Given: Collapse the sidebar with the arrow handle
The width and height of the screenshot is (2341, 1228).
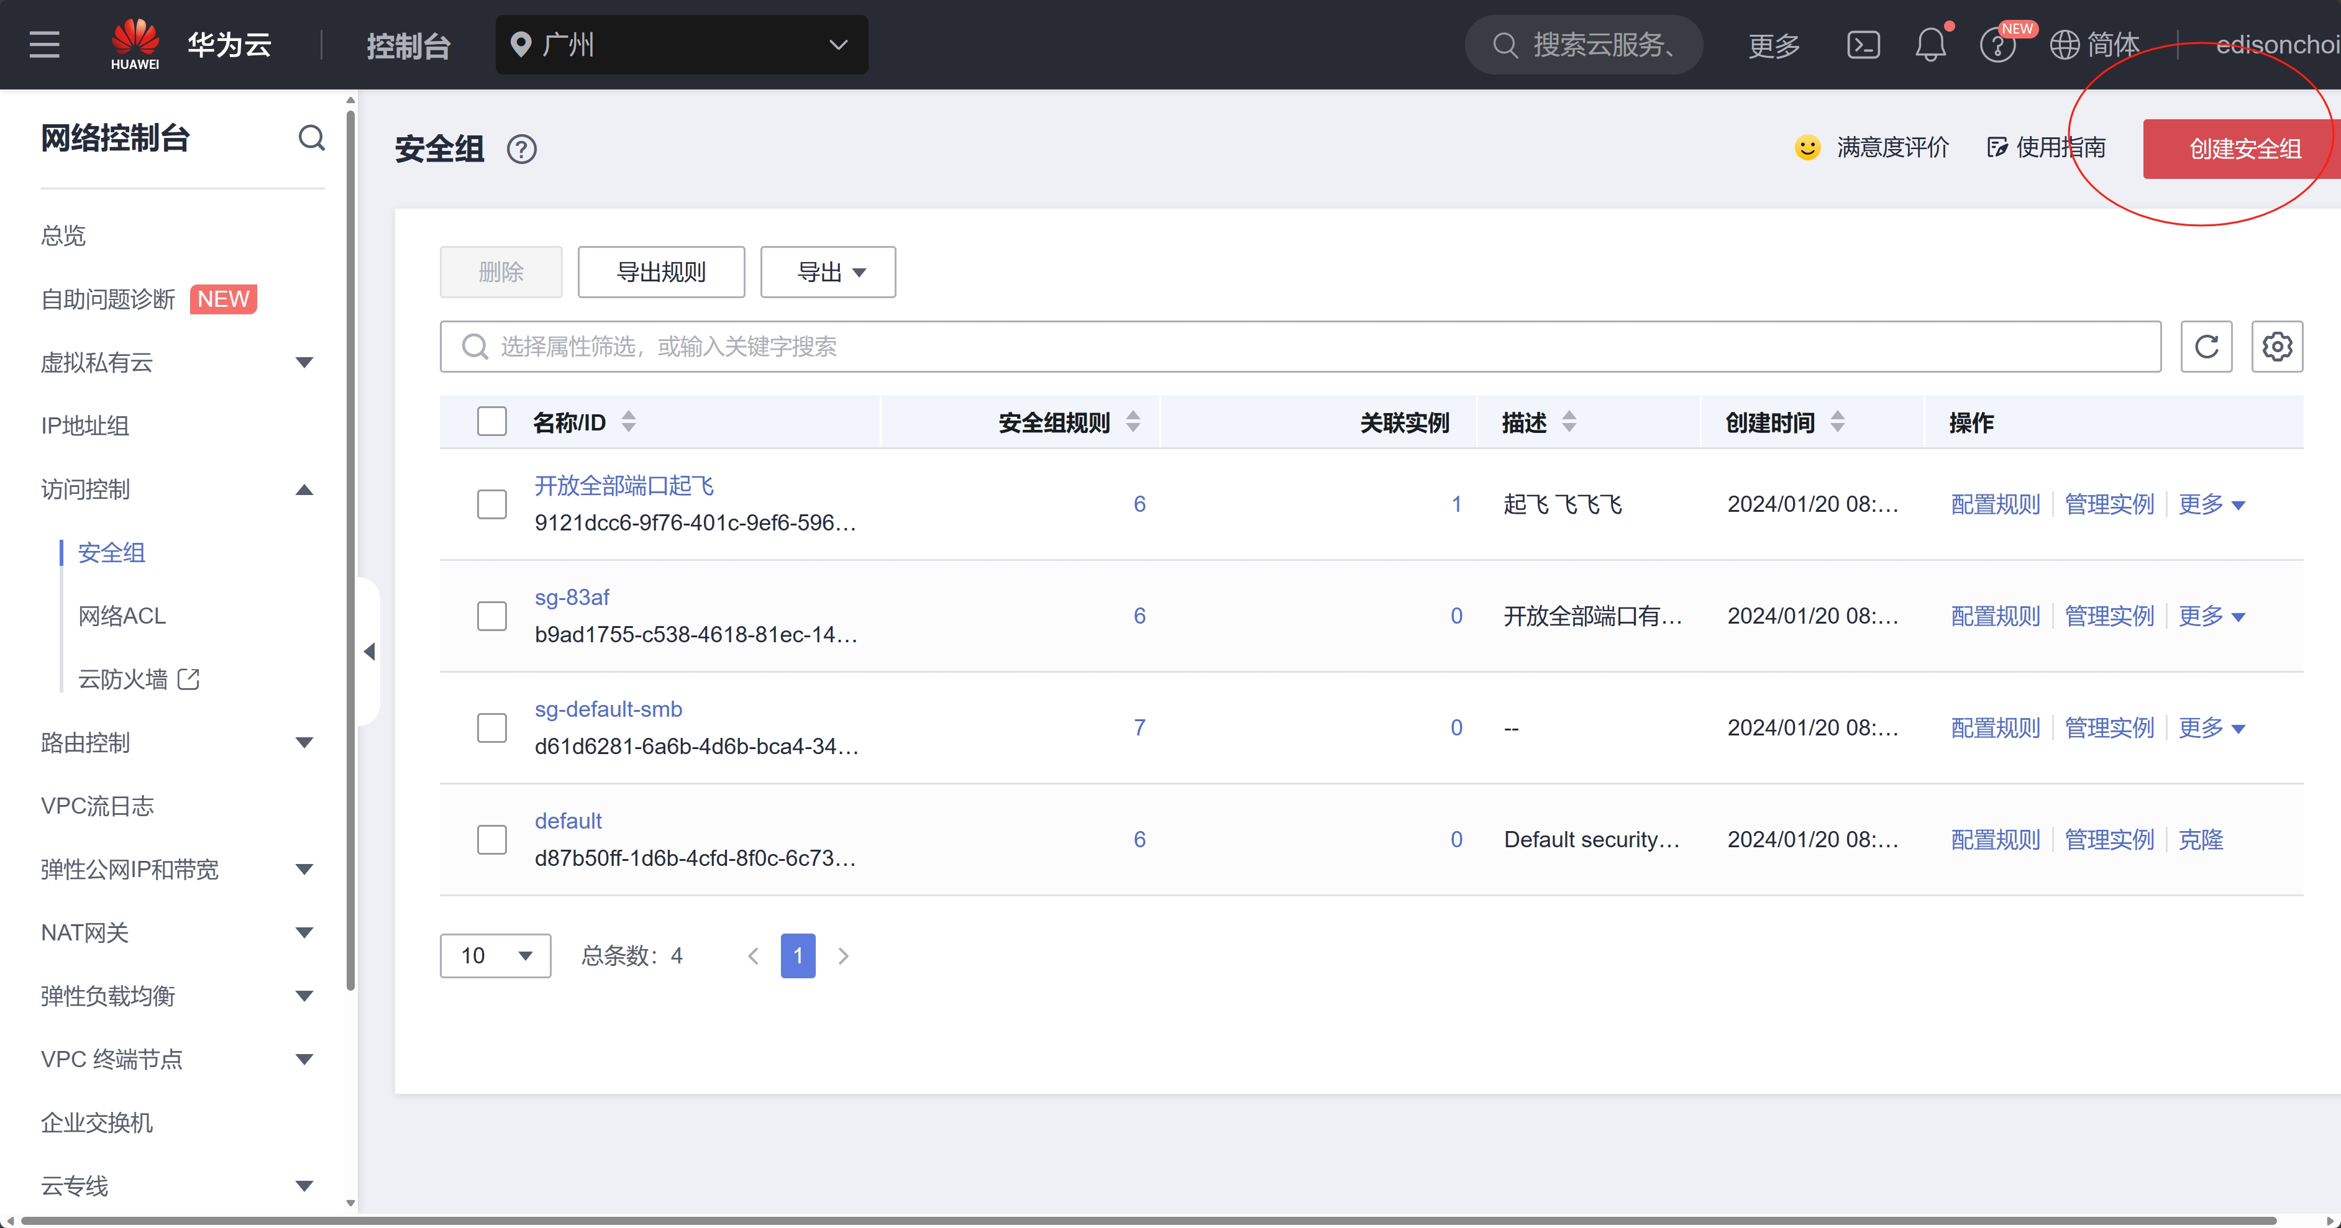Looking at the screenshot, I should 369,651.
